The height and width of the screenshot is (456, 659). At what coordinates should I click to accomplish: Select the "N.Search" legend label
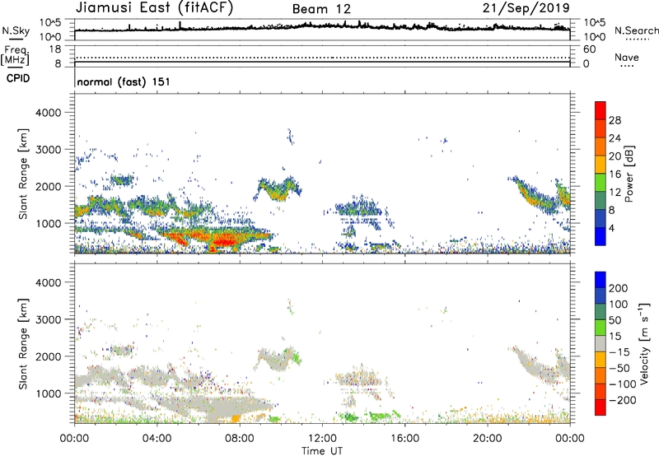click(x=636, y=30)
